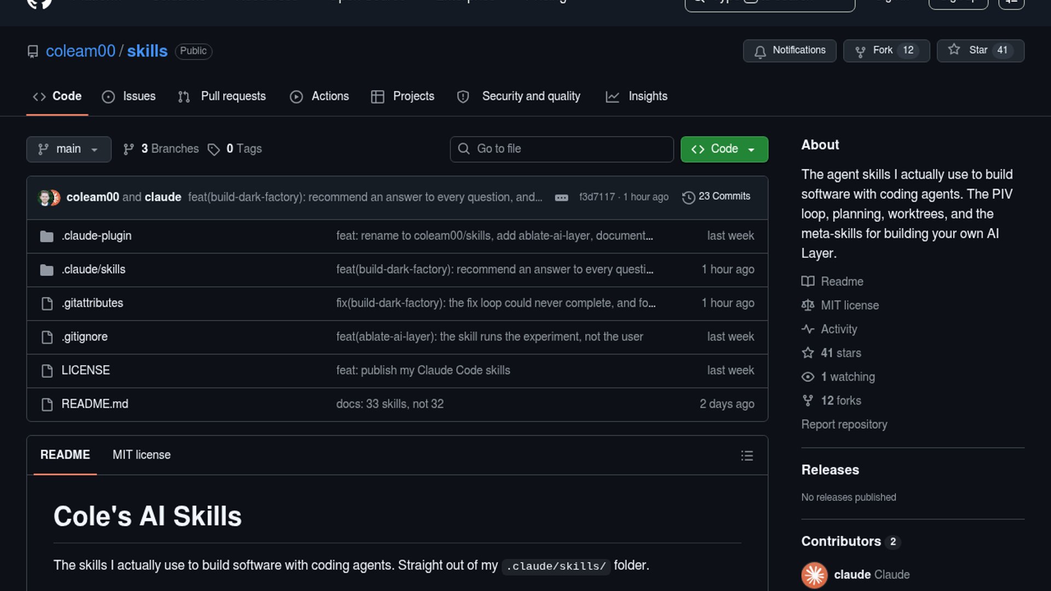The height and width of the screenshot is (591, 1051).
Task: Open the "fix(build-dark-factory)" commit message for .gitattributes
Action: click(x=496, y=303)
